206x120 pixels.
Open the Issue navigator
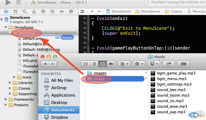pos(34,12)
